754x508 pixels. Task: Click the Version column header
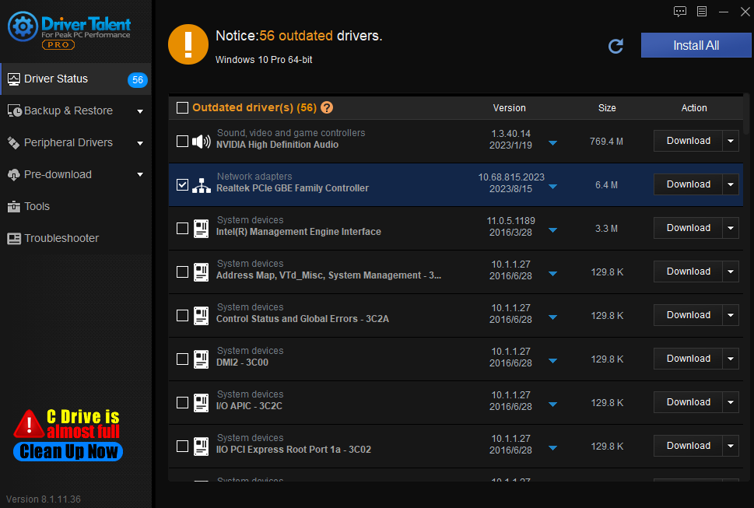509,108
